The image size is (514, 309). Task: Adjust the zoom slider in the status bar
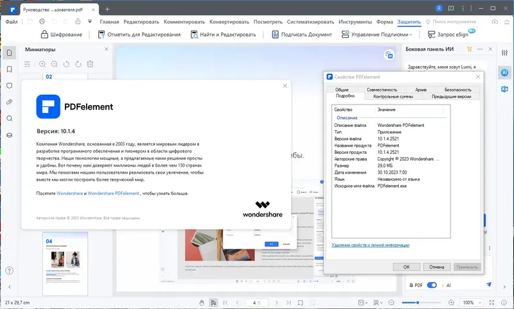coord(418,303)
